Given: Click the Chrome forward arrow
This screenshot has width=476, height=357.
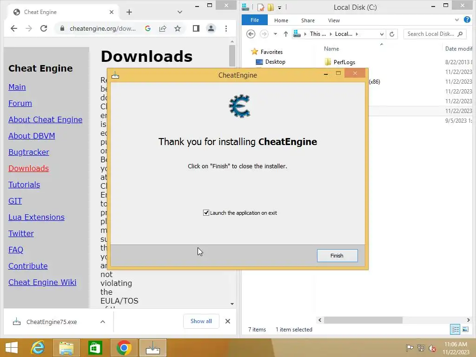Looking at the screenshot, I should (29, 28).
